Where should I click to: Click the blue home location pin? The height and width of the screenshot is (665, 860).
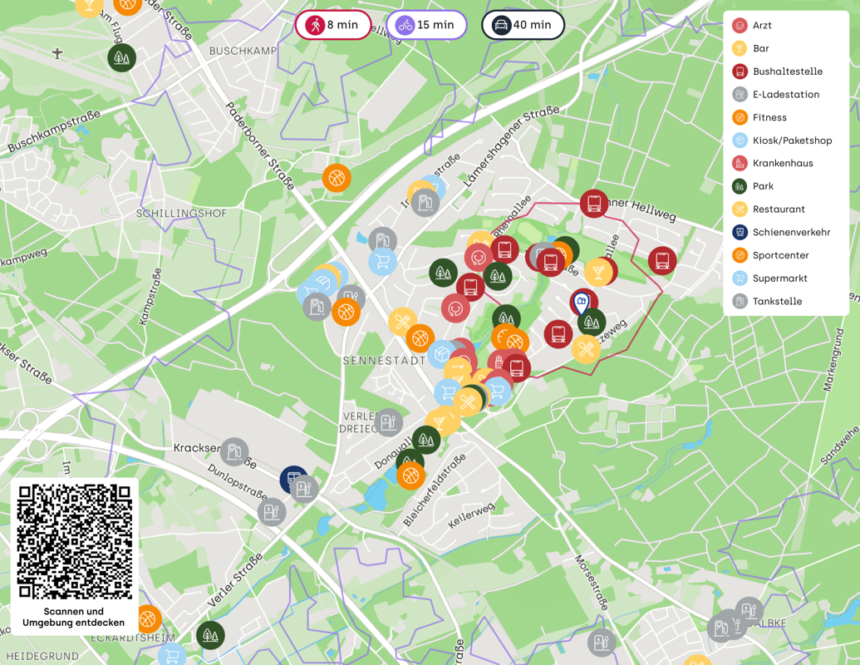click(582, 302)
